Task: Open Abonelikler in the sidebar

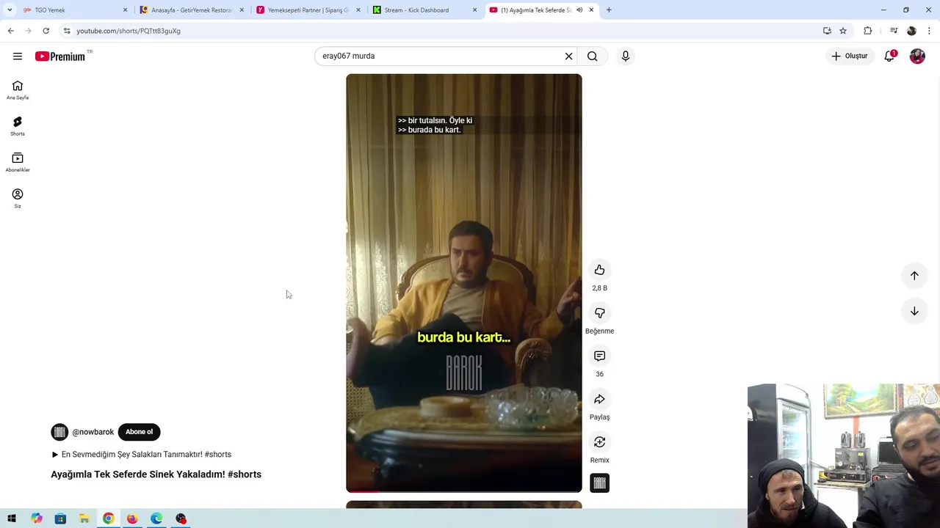Action: point(18,162)
